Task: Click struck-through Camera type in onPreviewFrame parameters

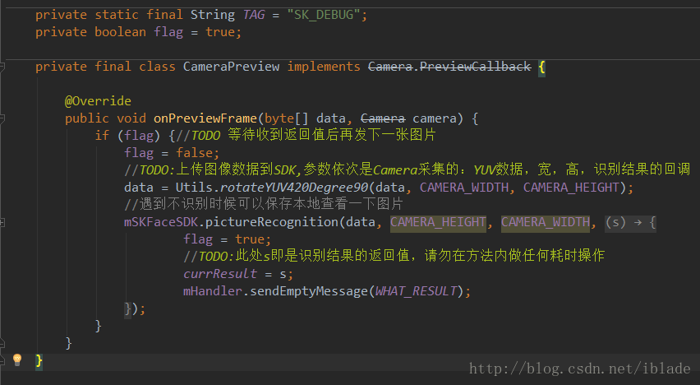Action: pos(383,118)
